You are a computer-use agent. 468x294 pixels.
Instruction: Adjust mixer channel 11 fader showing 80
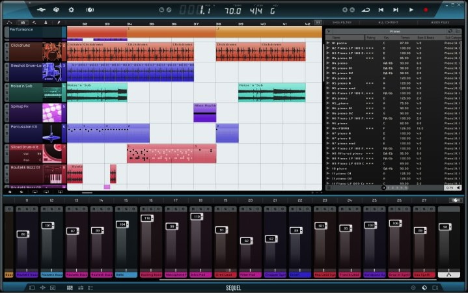coord(23,234)
